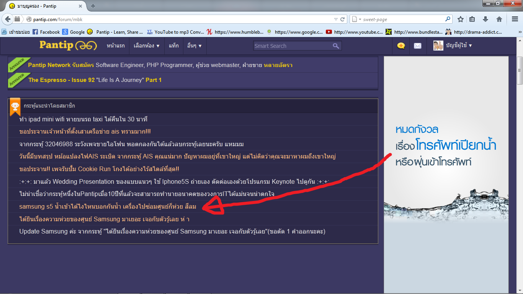Open the Pantipเมื่อ10ปีที่แล้ว topic
Image resolution: width=523 pixels, height=294 pixels.
tap(147, 194)
